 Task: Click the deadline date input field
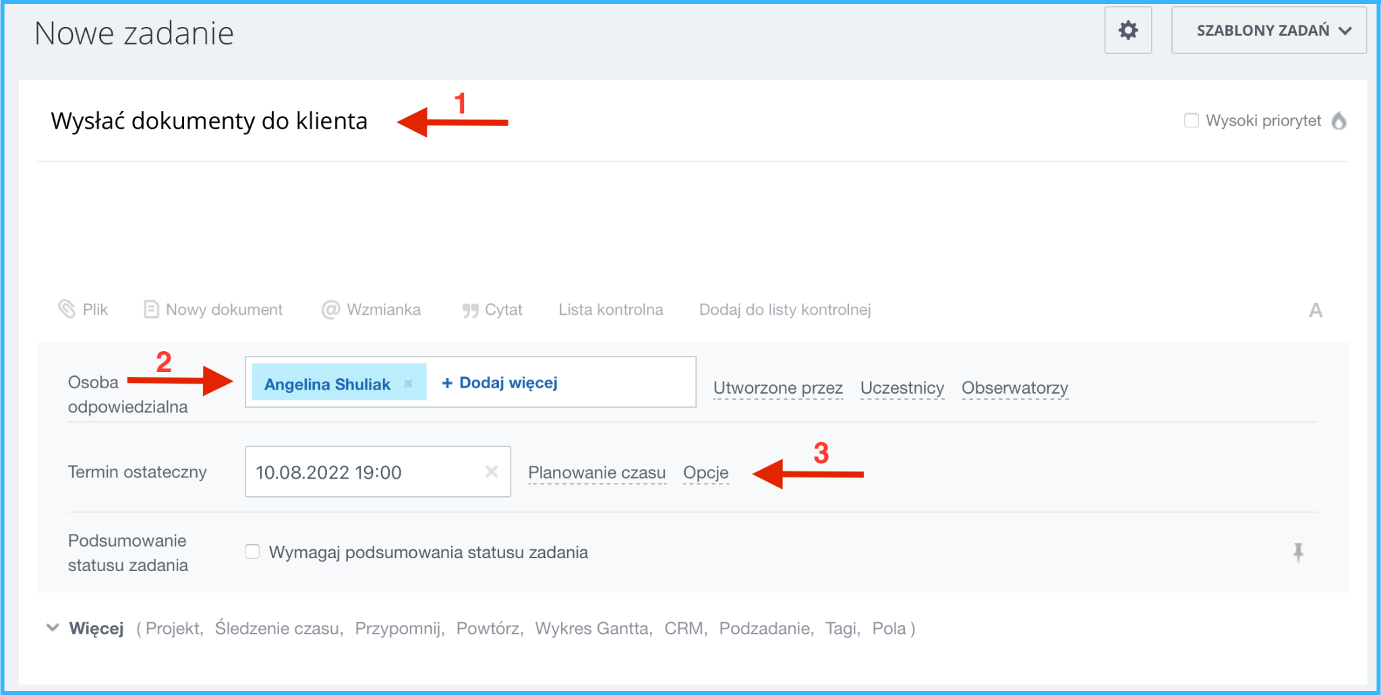(364, 472)
